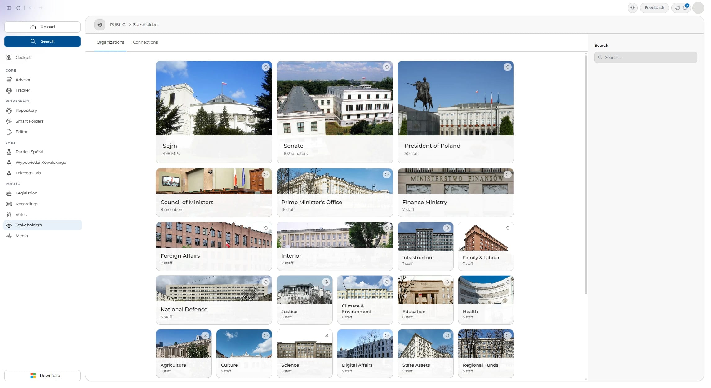Select the Organizations tab
Image resolution: width=711 pixels, height=388 pixels.
point(110,42)
